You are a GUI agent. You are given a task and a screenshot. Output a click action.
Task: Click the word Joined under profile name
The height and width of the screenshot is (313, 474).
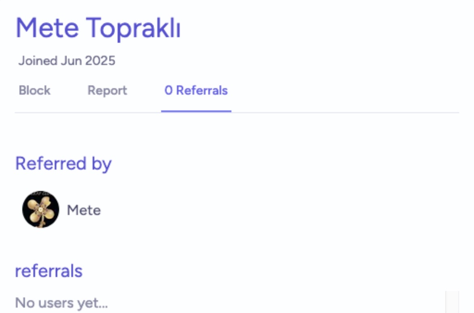[x=38, y=61]
